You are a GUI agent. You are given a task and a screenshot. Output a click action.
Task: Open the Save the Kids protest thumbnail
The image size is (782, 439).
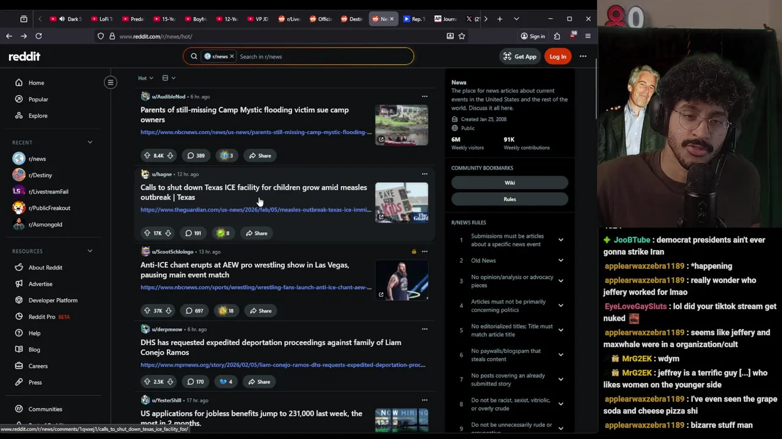[x=401, y=202]
